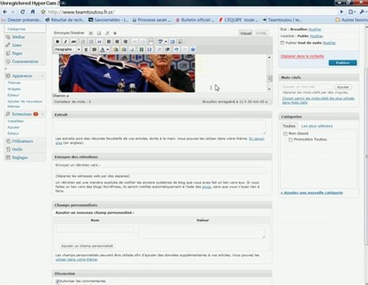Image resolution: width=368 pixels, height=285 pixels.
Task: Click Déplacer dans la corbeille link
Action: [x=302, y=56]
